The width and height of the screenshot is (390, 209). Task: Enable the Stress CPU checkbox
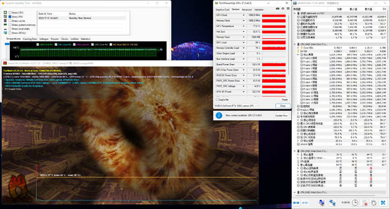[10, 12]
